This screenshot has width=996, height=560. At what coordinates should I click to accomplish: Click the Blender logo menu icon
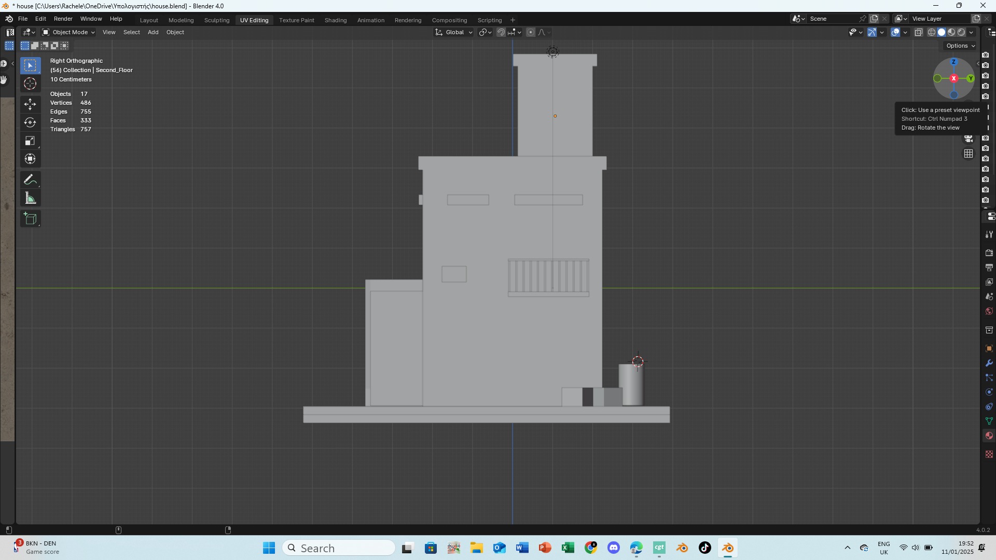9,19
